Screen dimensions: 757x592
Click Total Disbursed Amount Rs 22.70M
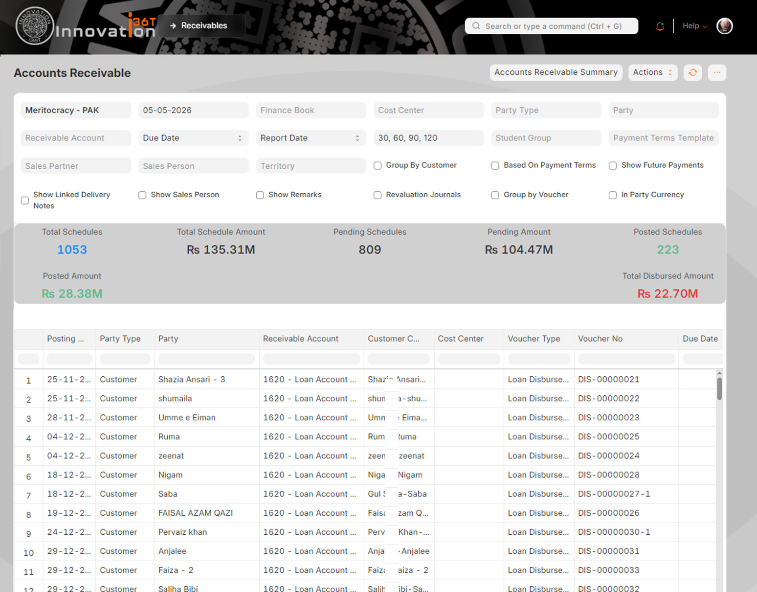click(x=668, y=294)
